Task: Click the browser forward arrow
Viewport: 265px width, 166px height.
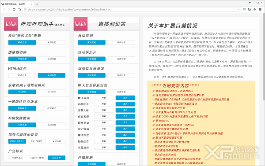Action: (9, 10)
